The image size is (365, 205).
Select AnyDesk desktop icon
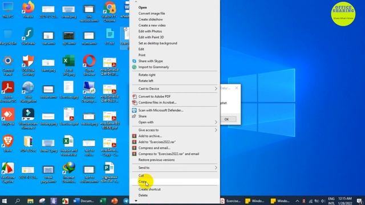8,117
